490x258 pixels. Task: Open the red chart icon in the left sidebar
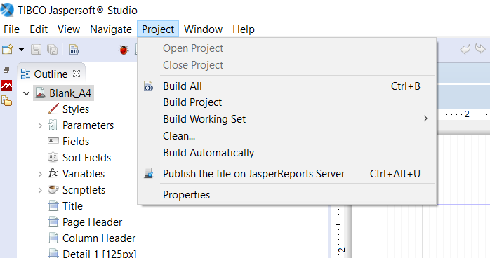[6, 86]
